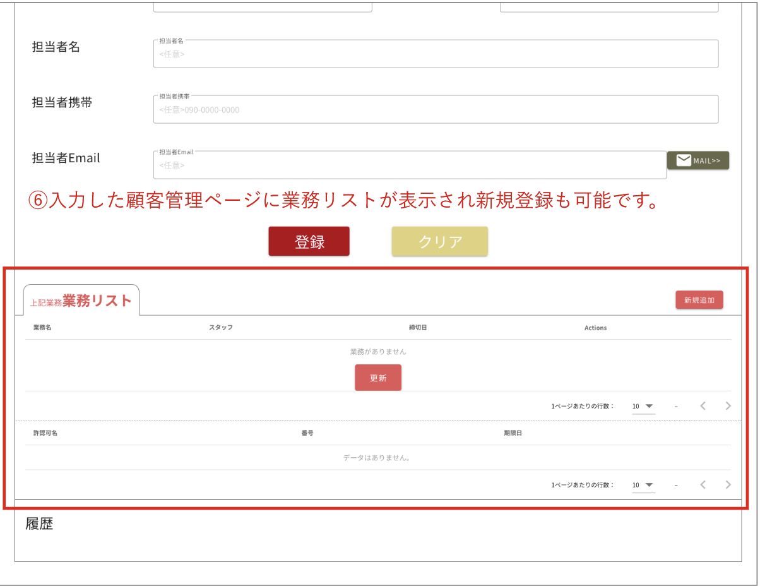The width and height of the screenshot is (760, 586).
Task: Go to the next page of the 業務リスト table
Action: coord(728,406)
